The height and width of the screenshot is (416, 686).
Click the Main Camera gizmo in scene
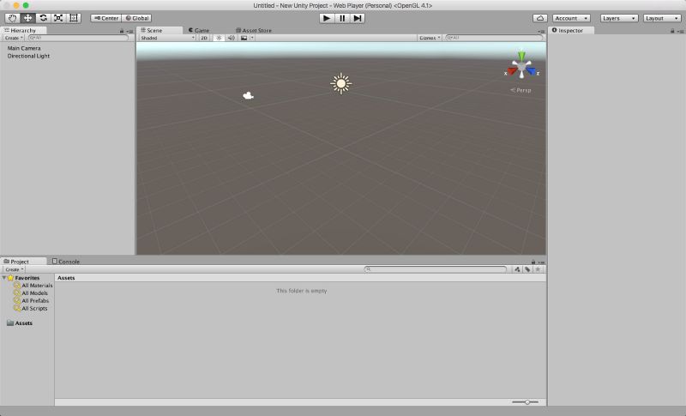[x=248, y=95]
